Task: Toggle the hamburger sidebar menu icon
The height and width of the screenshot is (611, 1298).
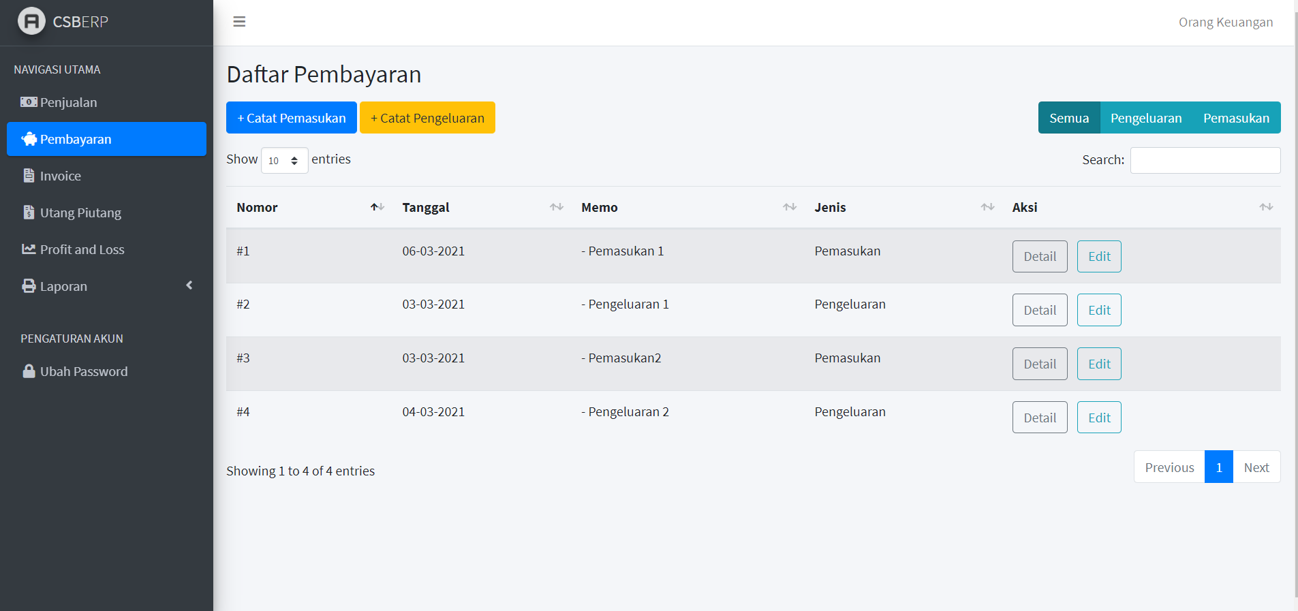Action: (239, 22)
